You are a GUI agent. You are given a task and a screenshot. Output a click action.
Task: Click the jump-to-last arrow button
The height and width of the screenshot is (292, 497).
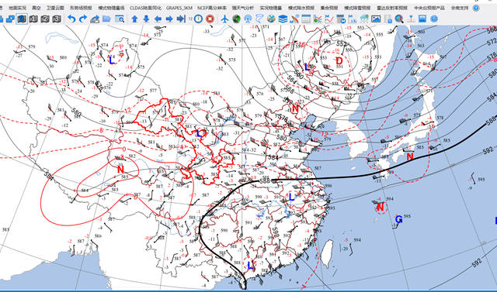(x=181, y=19)
